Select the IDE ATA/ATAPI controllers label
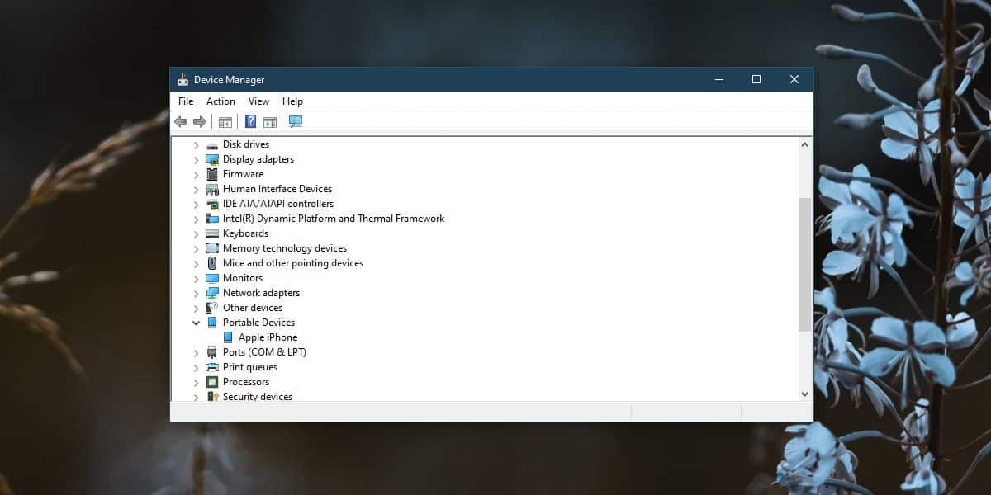991x495 pixels. [278, 204]
